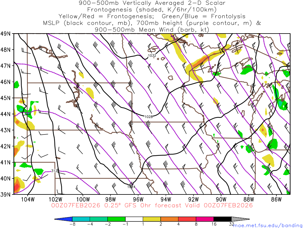Click the 1028 isobar contour label
Viewport: 304px width, 228px height.
149,117
